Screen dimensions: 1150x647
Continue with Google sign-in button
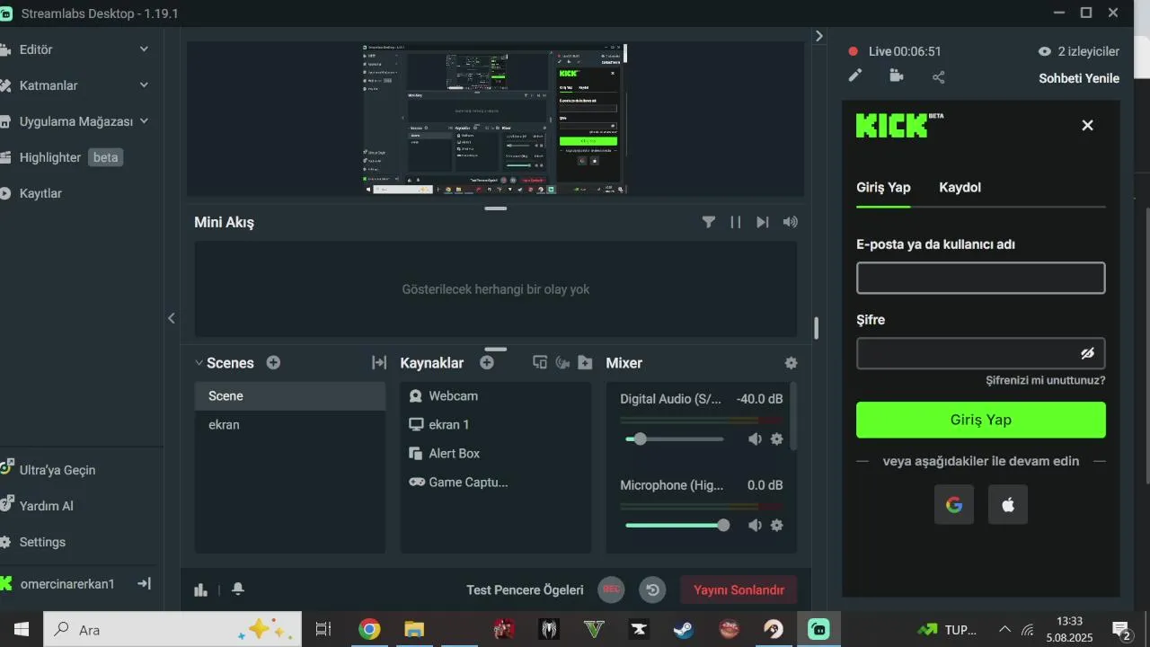point(954,505)
